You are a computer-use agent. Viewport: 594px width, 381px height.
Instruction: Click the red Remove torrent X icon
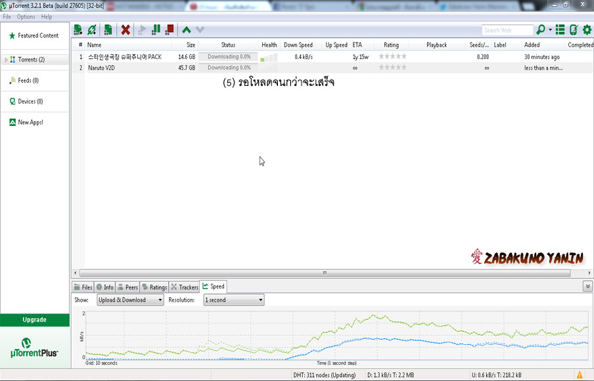coord(126,30)
